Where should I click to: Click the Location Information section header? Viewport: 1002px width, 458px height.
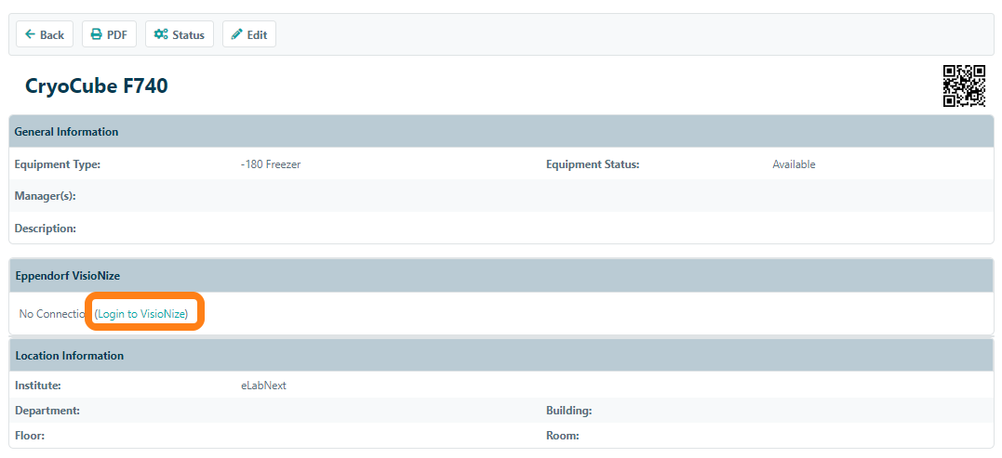pyautogui.click(x=70, y=356)
